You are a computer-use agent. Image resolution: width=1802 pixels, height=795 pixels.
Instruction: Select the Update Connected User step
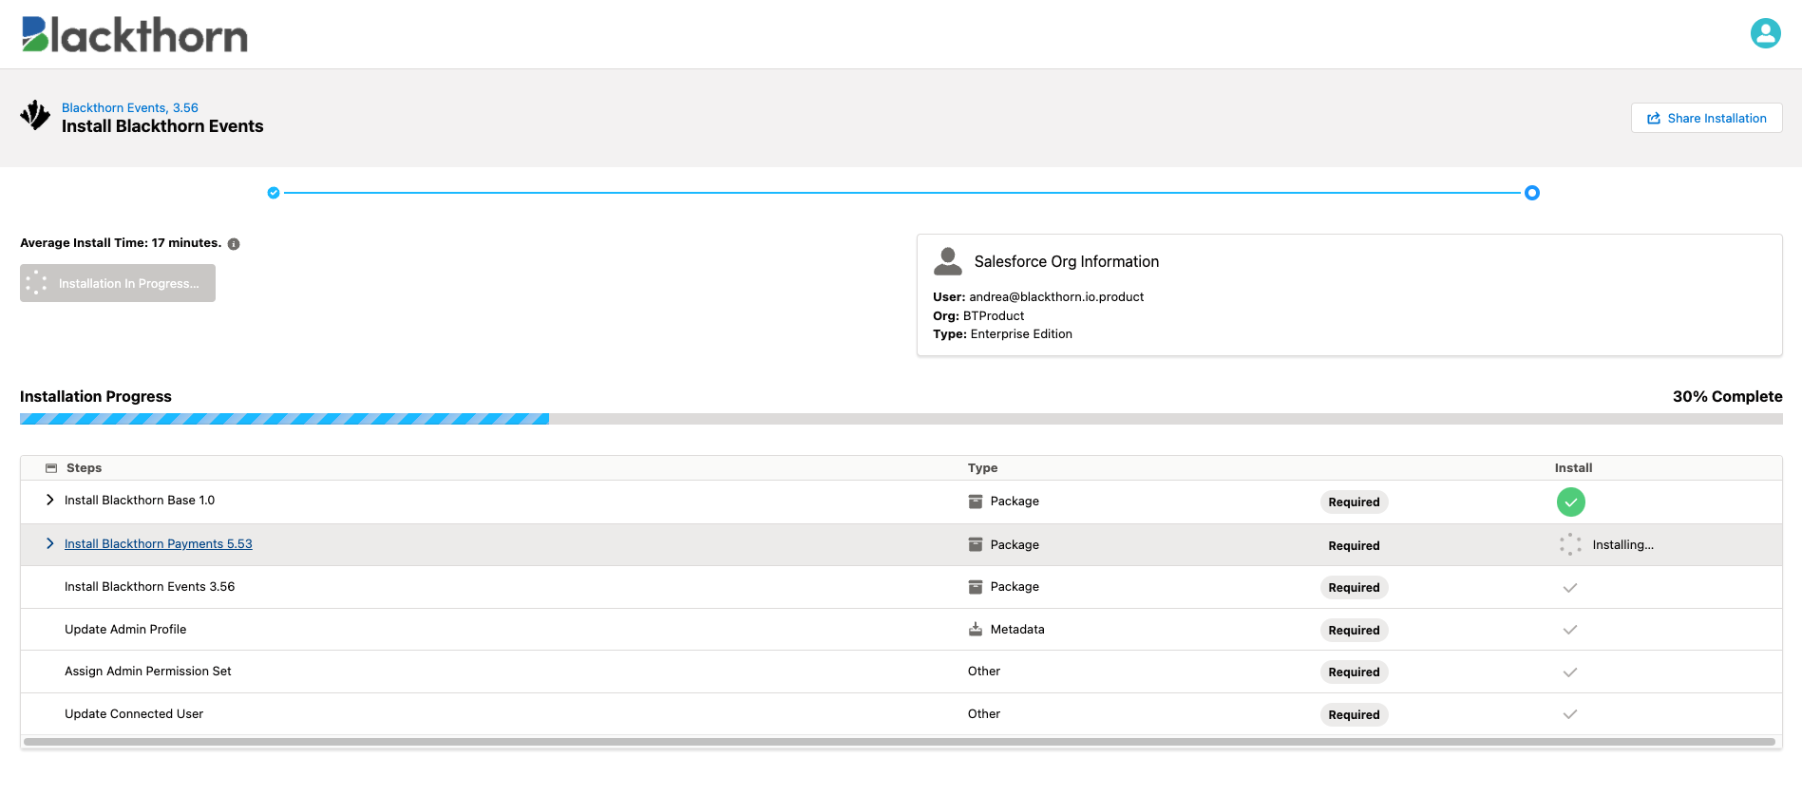[x=134, y=714]
